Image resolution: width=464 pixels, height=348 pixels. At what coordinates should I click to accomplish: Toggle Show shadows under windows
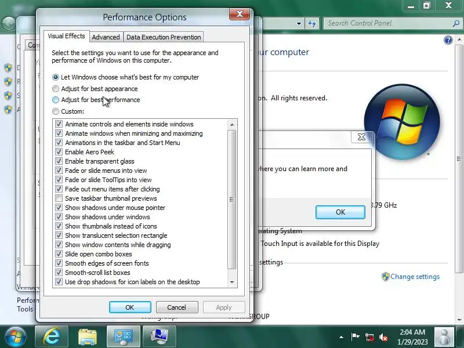click(59, 217)
